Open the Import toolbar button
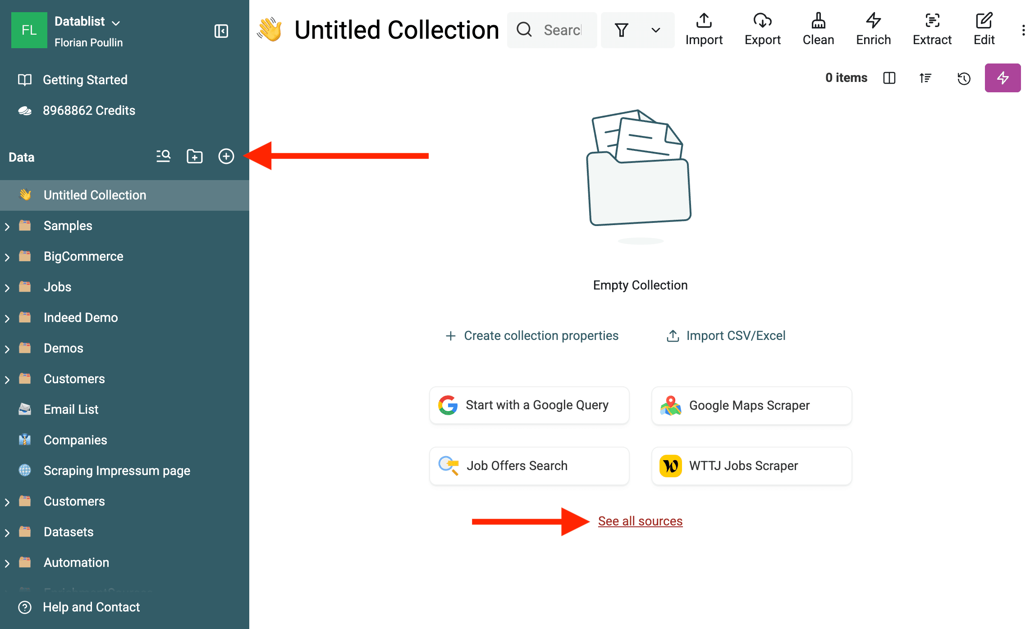The height and width of the screenshot is (629, 1030). click(704, 30)
